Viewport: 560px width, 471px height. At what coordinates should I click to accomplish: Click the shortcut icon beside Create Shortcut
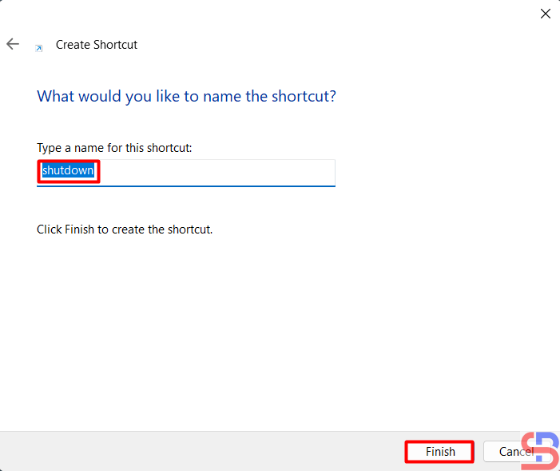pos(38,48)
